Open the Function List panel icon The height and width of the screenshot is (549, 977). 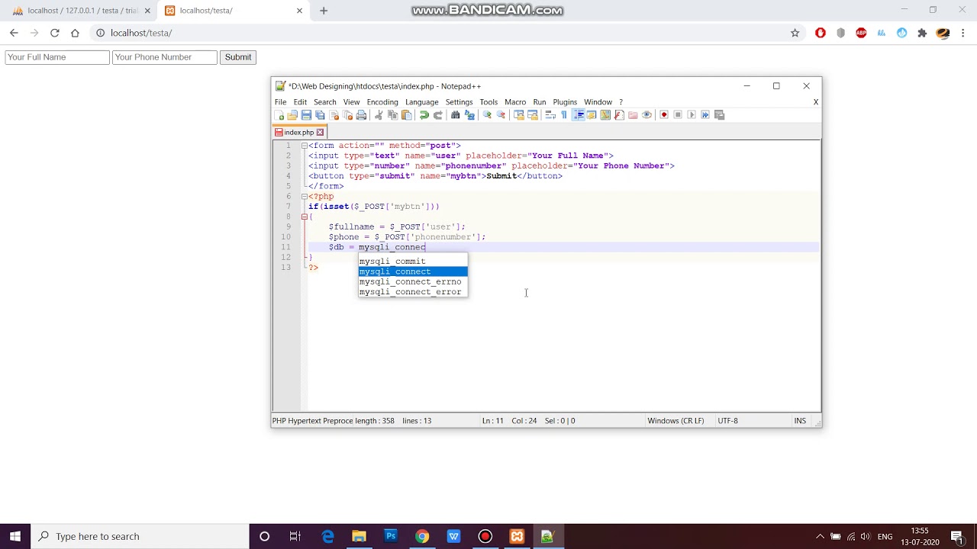(619, 115)
